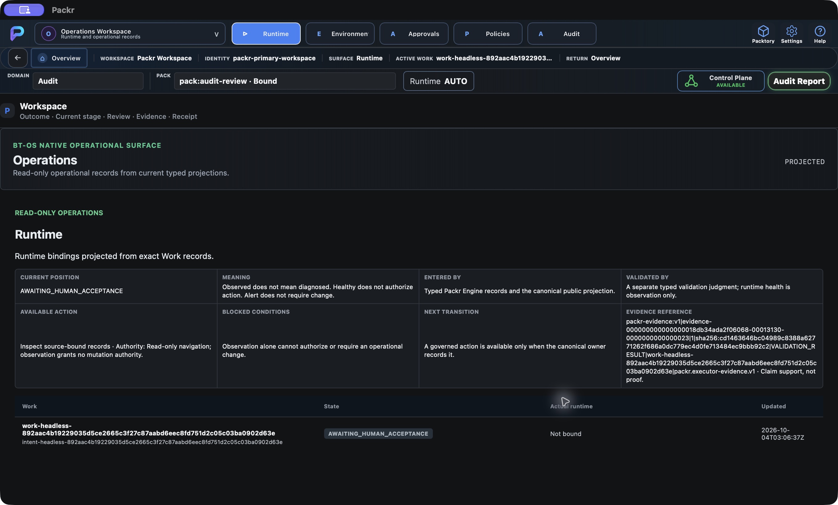
Task: Open the Audit domain selector
Action: (88, 81)
